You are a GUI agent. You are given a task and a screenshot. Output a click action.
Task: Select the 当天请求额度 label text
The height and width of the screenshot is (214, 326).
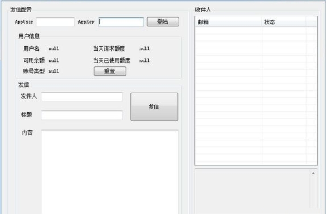(109, 49)
